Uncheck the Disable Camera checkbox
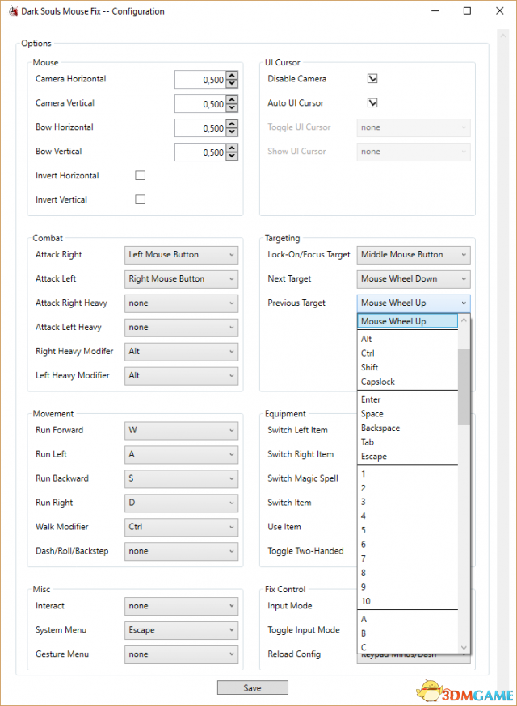This screenshot has width=517, height=706. point(372,79)
